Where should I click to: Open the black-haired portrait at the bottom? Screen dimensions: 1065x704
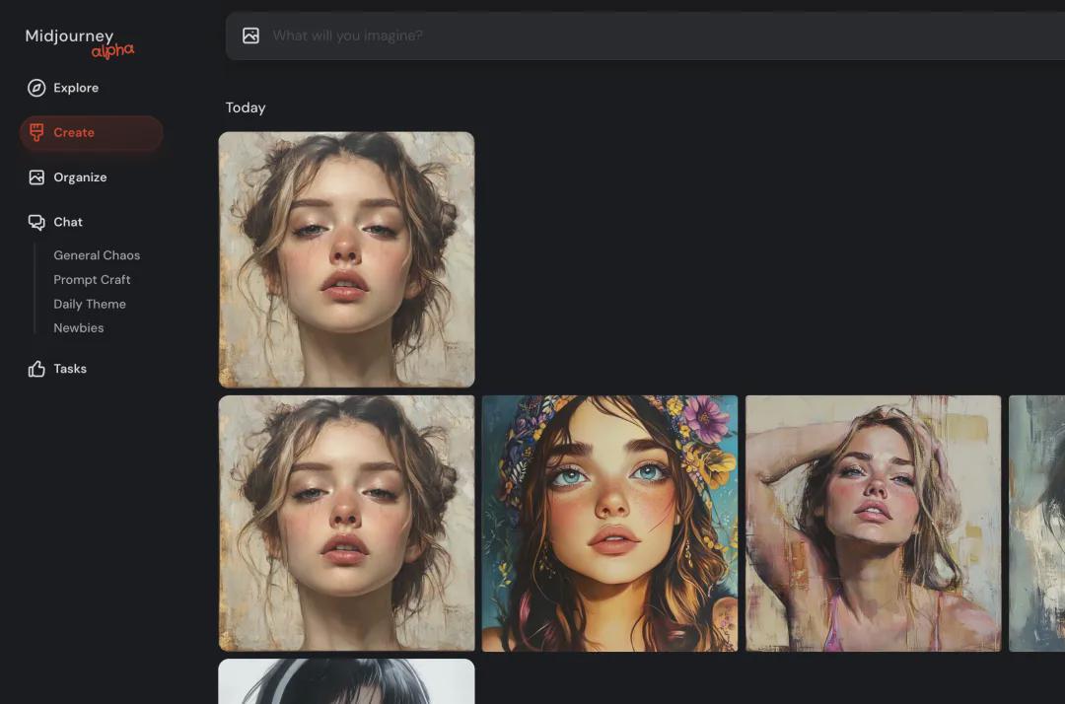[x=346, y=681]
